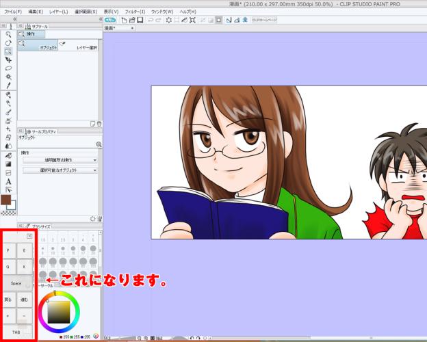Click the Redo arrow in toolbar
Viewport: 427px width, 342px height.
pyautogui.click(x=158, y=20)
